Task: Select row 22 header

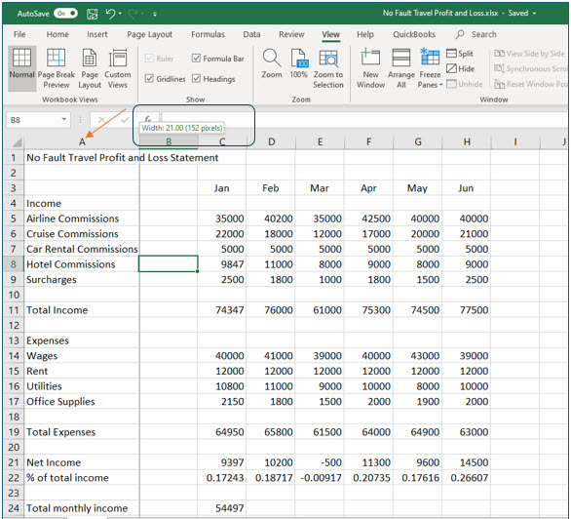Action: pyautogui.click(x=14, y=478)
